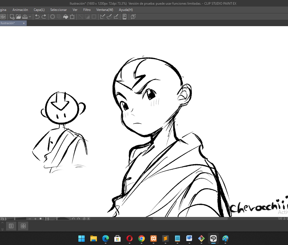The height and width of the screenshot is (245, 288).
Task: Click the fit-to-screen square icon
Action: (41, 219)
